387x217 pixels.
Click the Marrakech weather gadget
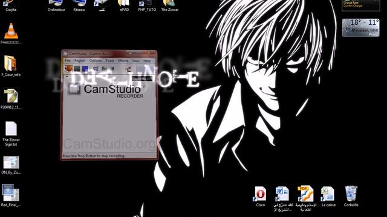point(360,28)
